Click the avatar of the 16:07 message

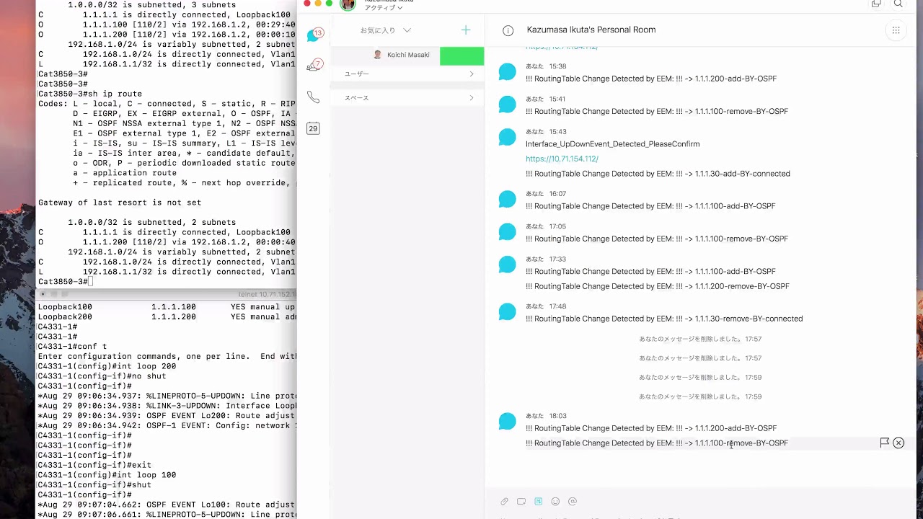coord(508,199)
